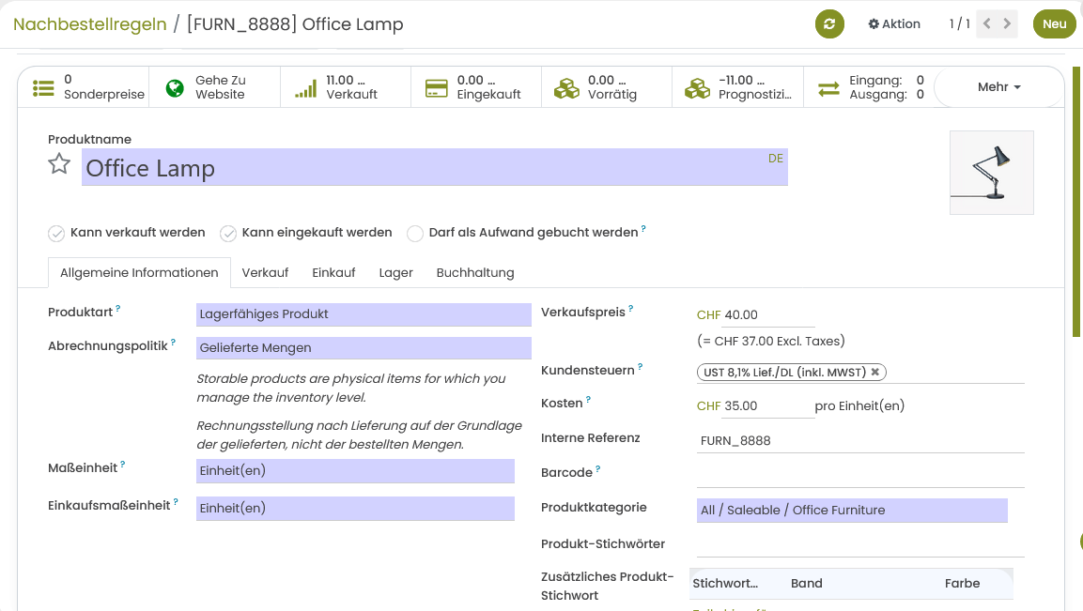The width and height of the screenshot is (1083, 611).
Task: Click the green refresh icon button
Action: point(828,24)
